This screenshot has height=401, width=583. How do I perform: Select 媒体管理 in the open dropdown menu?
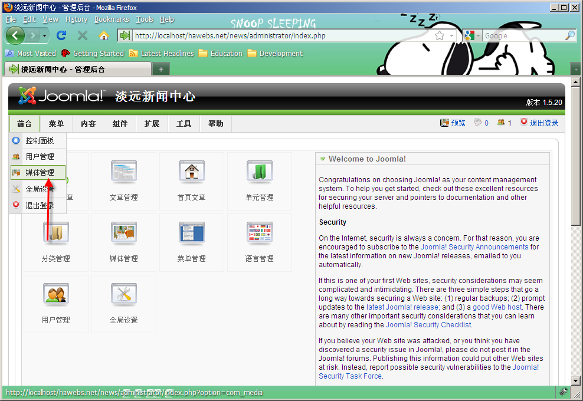(x=39, y=173)
